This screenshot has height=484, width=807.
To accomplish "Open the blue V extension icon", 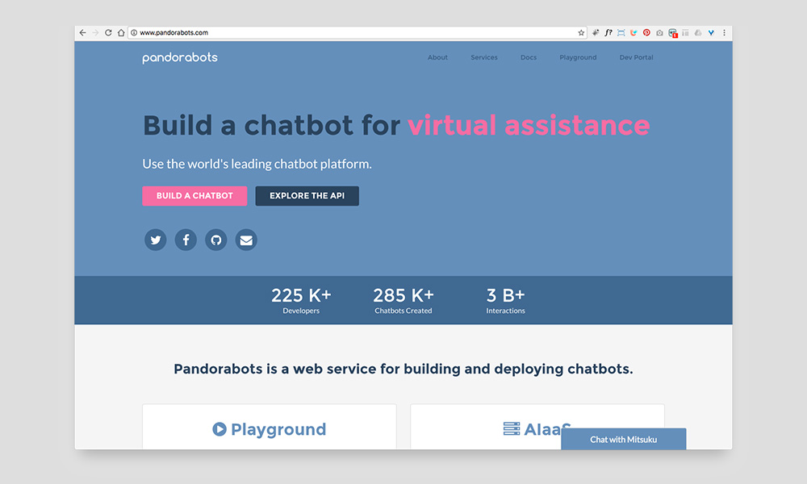I will [711, 32].
